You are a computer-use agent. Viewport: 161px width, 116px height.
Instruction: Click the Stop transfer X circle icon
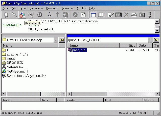75,15
